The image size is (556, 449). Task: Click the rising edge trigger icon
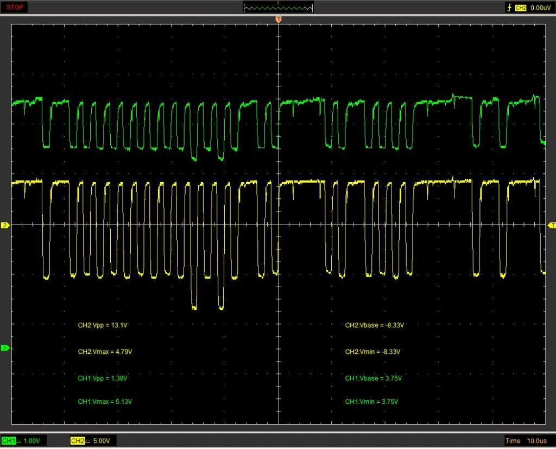coord(509,8)
